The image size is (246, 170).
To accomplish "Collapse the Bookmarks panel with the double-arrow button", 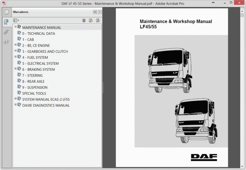I will tap(95, 12).
